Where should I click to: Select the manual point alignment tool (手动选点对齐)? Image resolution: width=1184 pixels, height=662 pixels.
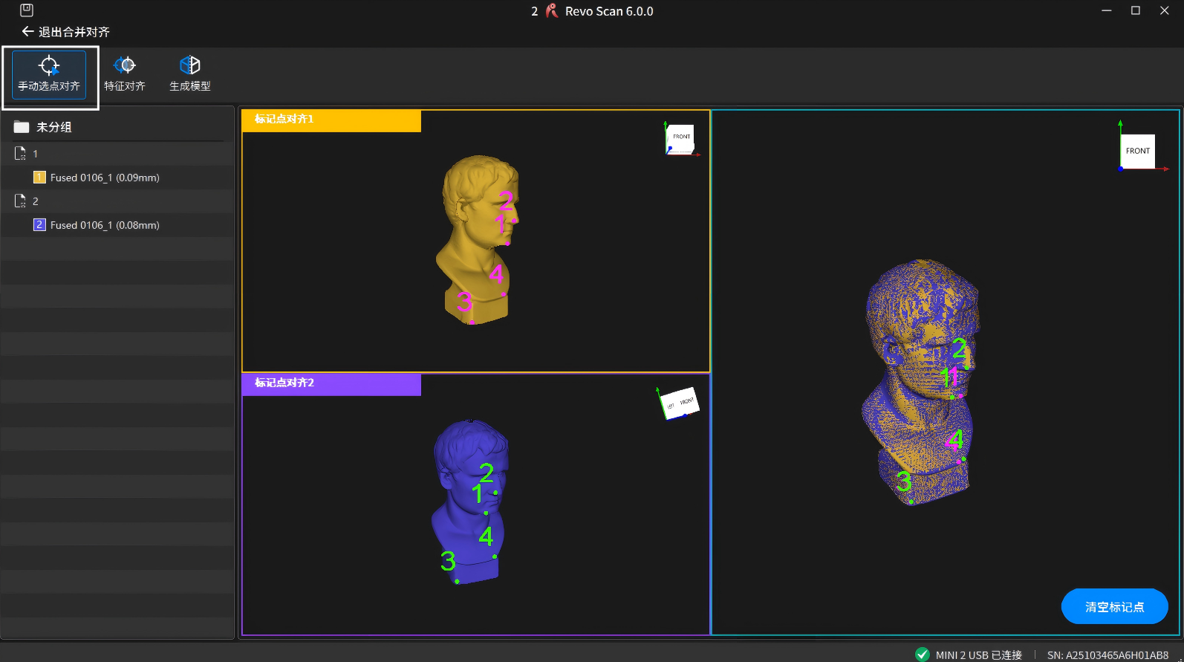click(x=49, y=74)
